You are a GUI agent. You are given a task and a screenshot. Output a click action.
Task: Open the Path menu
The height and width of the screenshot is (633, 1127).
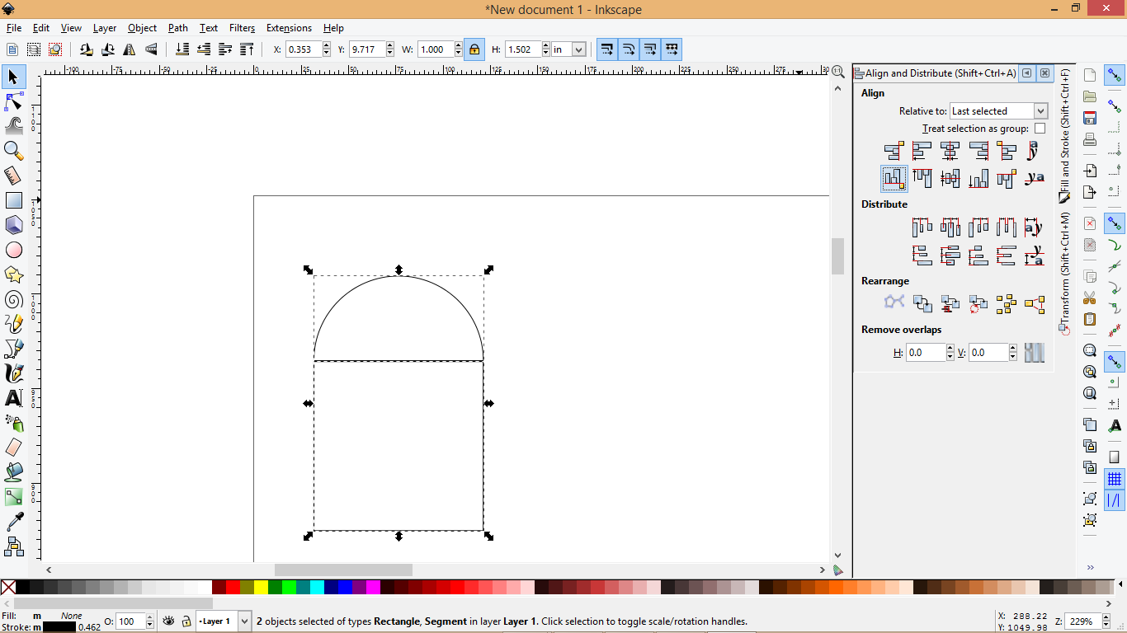click(x=177, y=27)
